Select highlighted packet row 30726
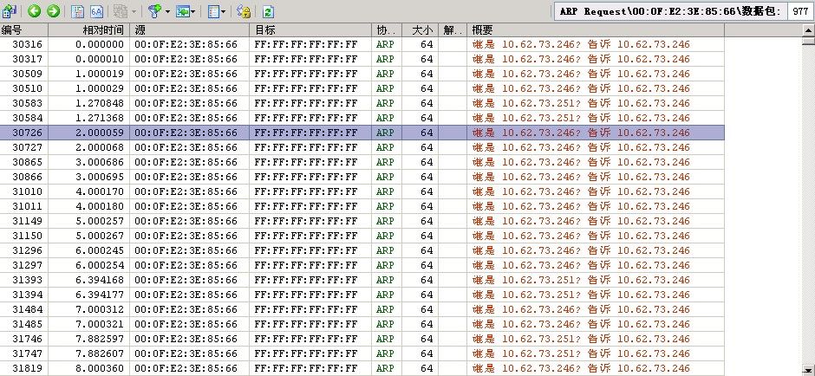This screenshot has width=815, height=376. point(362,133)
